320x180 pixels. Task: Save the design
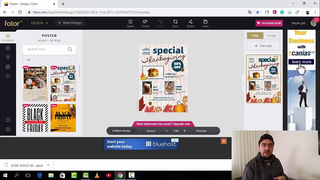[205, 23]
